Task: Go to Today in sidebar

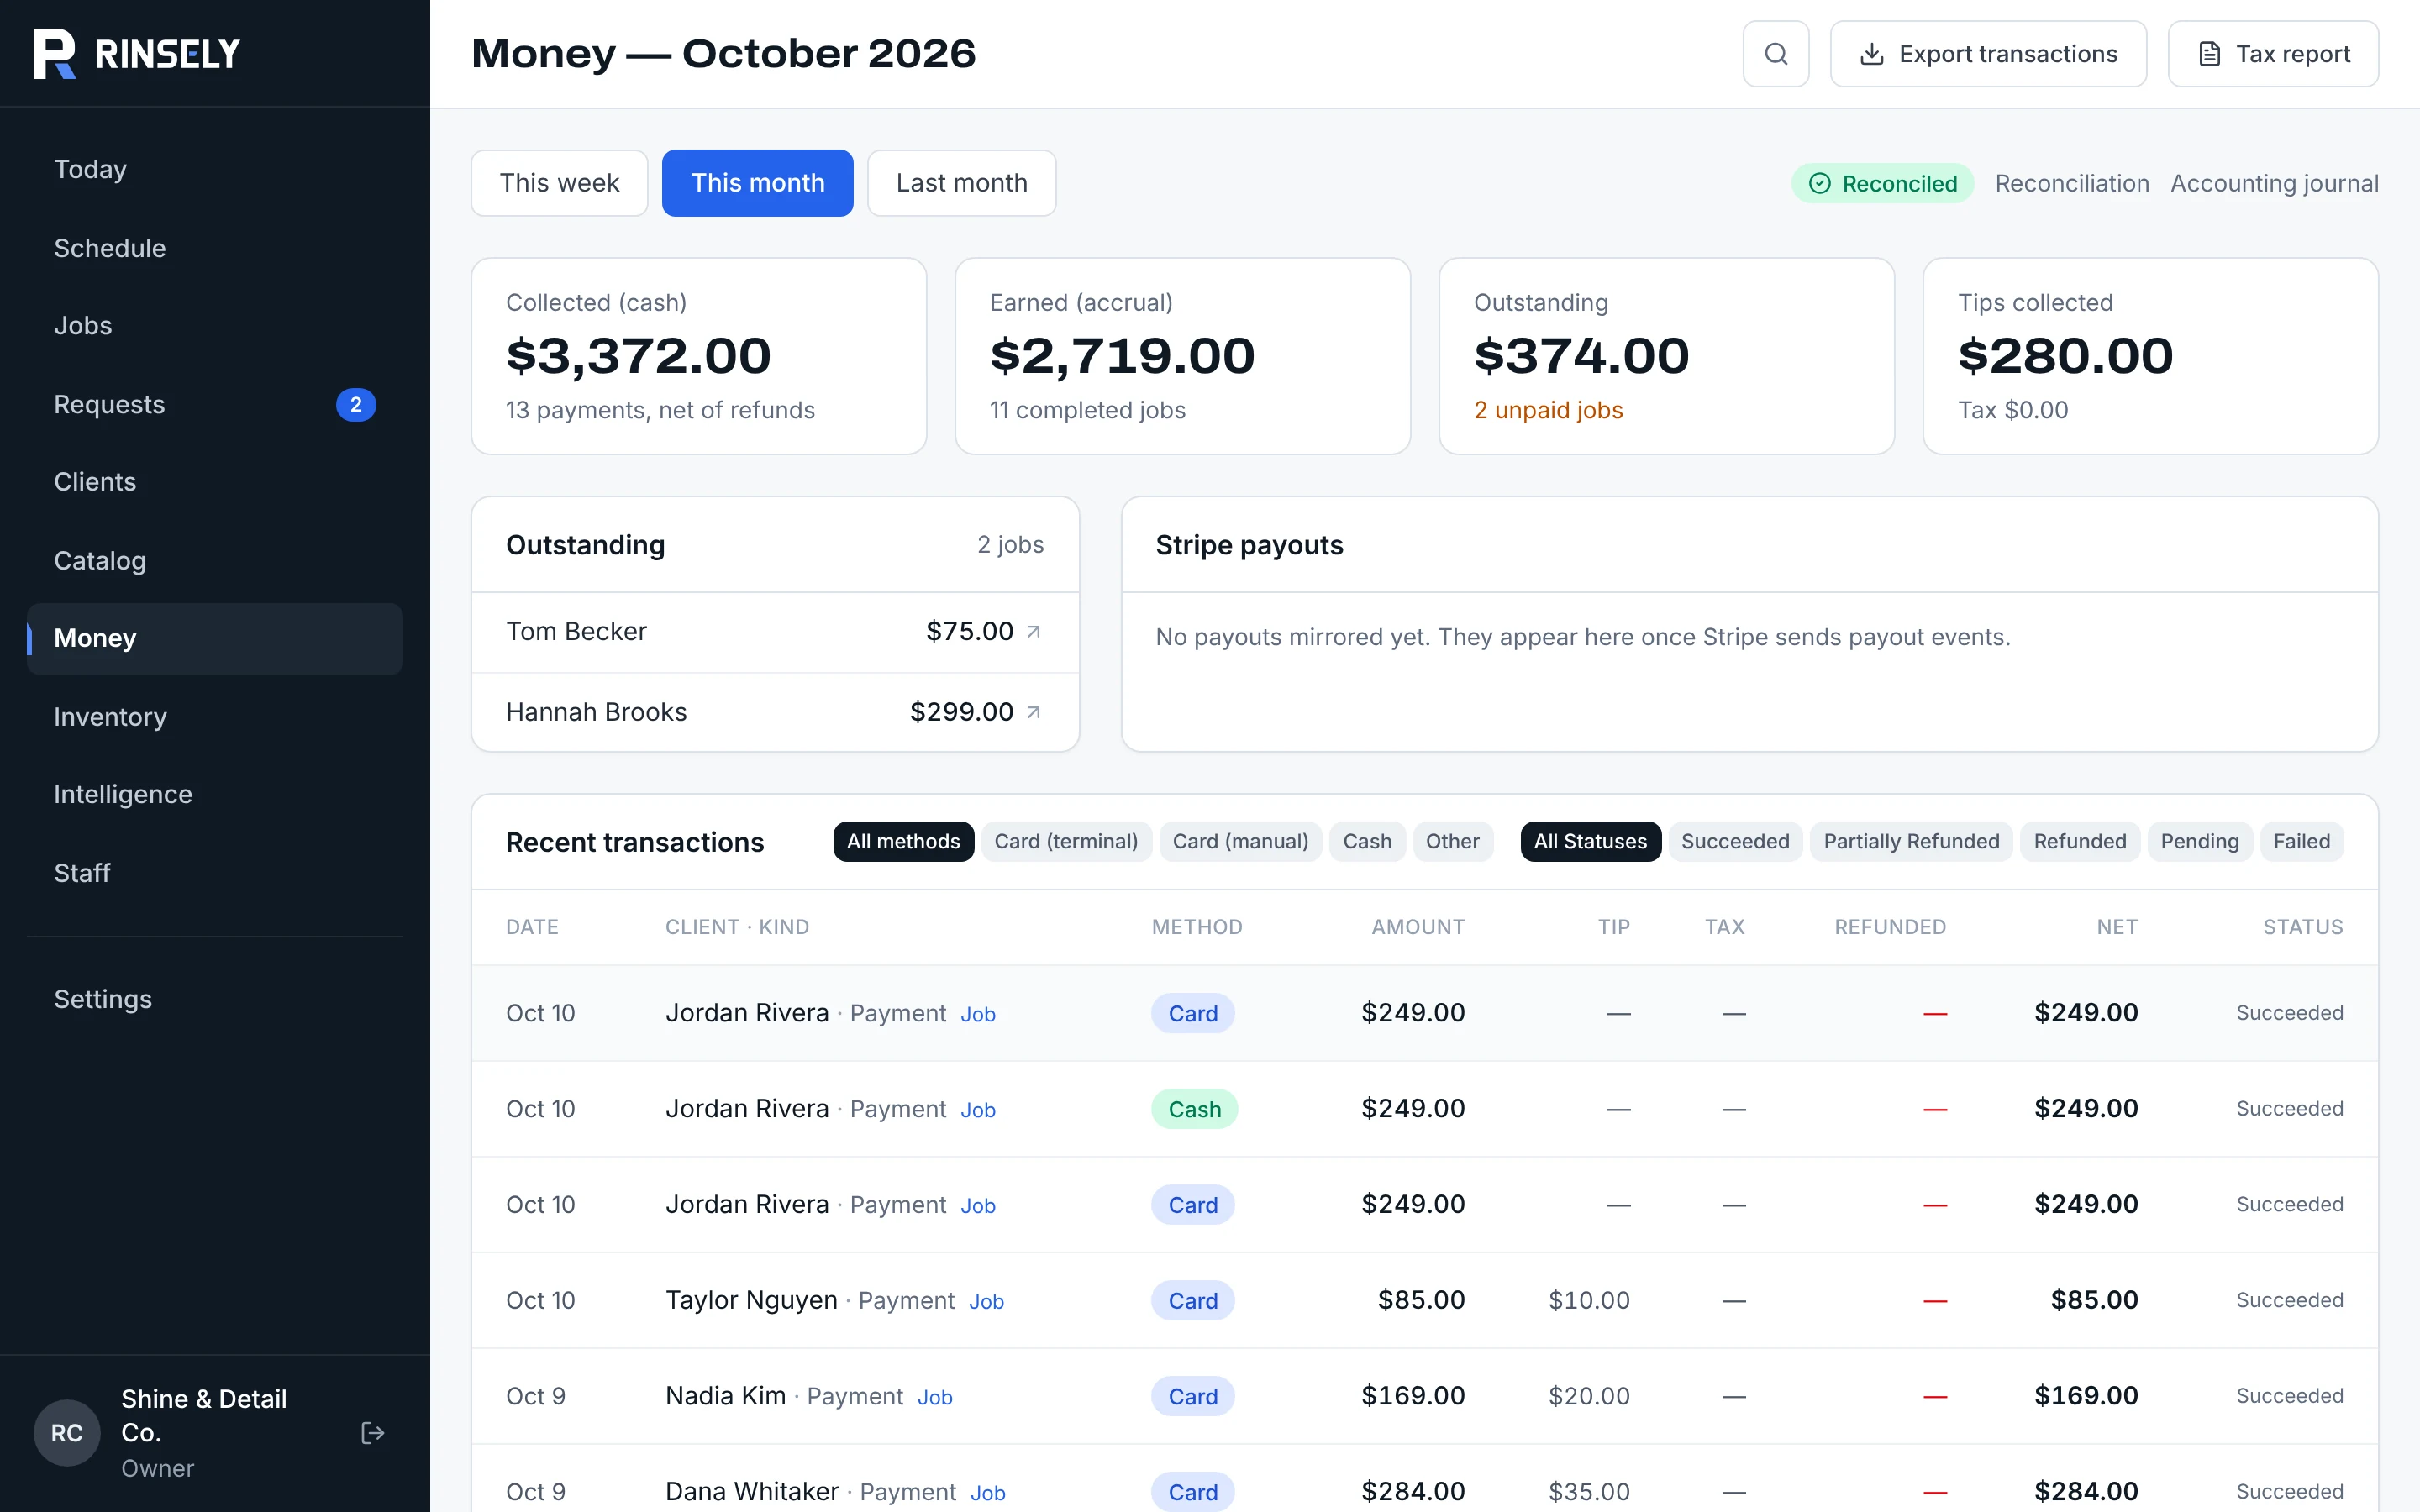Action: [215, 169]
